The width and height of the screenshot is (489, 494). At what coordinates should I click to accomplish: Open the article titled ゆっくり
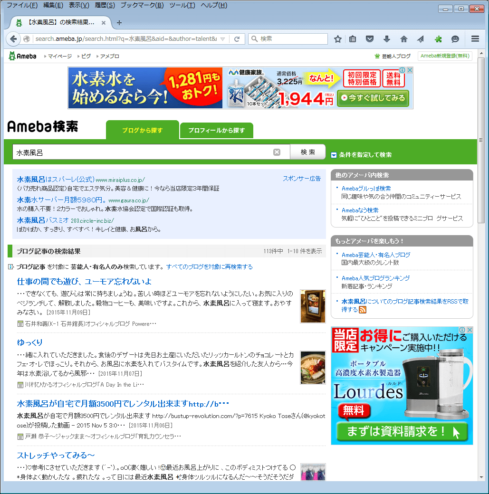pos(29,342)
